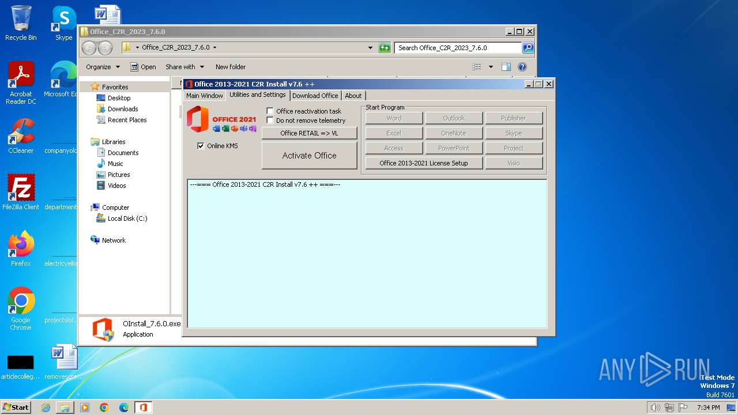Viewport: 738px width, 415px height.
Task: Open Windows Explorer from the taskbar
Action: tap(65, 408)
